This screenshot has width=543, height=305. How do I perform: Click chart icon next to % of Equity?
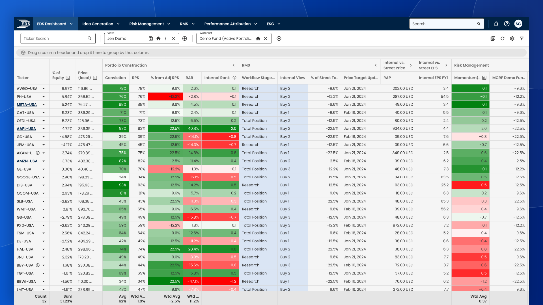click(68, 78)
